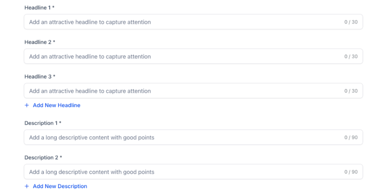Image resolution: width=381 pixels, height=194 pixels.
Task: Click the Headline 3 character counter
Action: pos(351,91)
